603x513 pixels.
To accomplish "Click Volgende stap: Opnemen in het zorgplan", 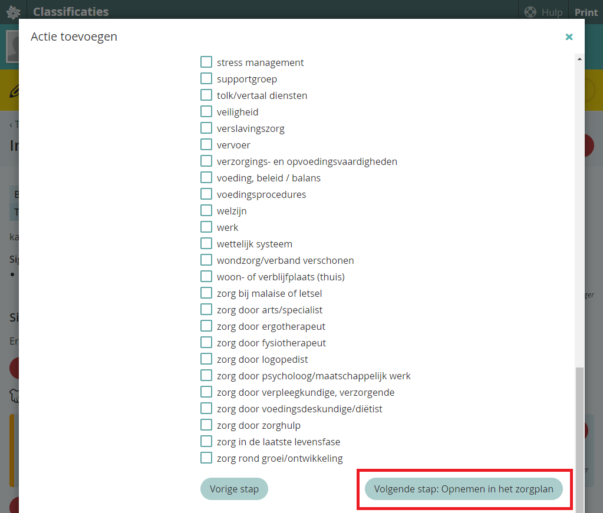I will click(x=463, y=489).
